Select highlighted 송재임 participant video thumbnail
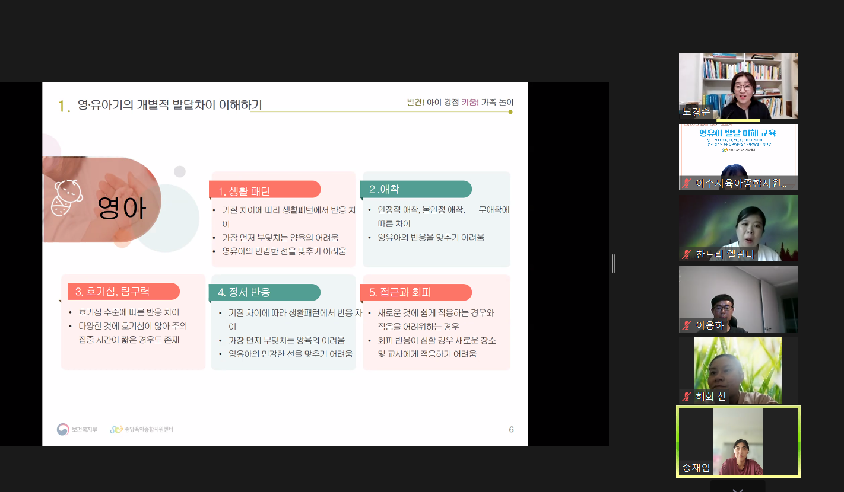 pos(738,442)
